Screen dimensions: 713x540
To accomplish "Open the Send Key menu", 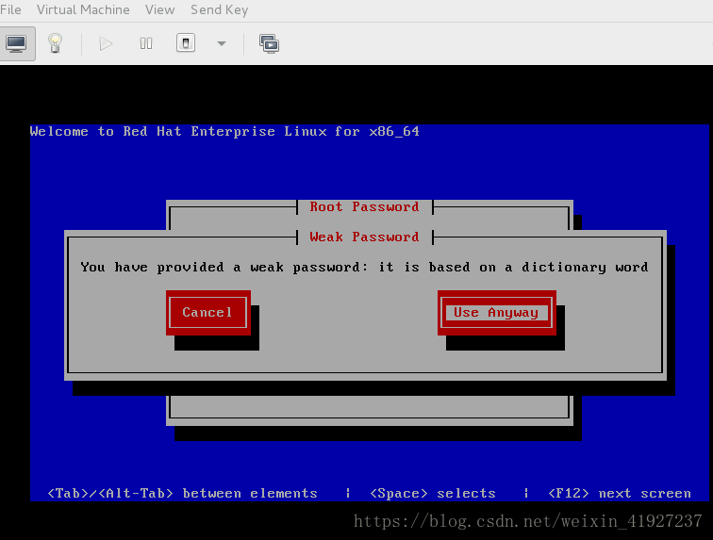I will point(219,9).
